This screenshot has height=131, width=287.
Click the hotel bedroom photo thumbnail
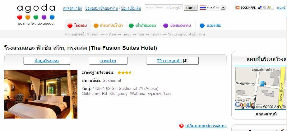point(41,94)
